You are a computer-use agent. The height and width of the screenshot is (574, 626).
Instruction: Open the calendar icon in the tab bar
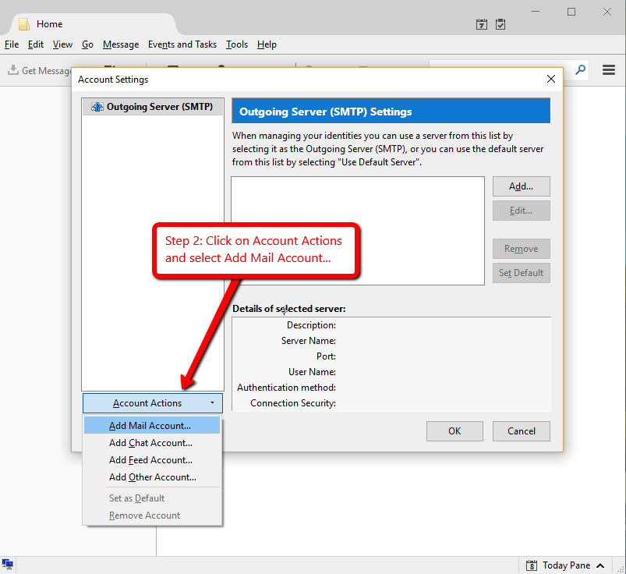coord(482,24)
